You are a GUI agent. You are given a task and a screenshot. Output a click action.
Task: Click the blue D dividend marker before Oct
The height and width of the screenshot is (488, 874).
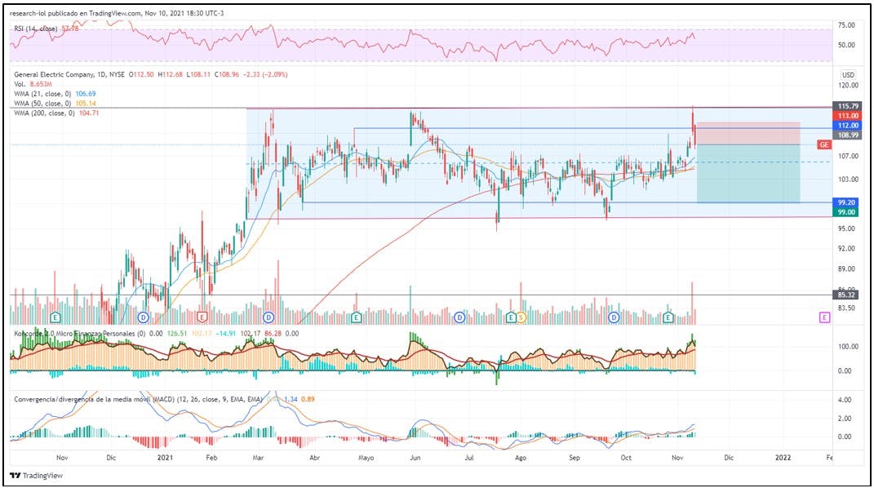click(614, 317)
